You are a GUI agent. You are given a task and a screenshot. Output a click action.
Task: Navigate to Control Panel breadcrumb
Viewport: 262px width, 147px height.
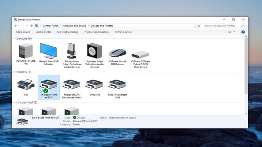click(50, 26)
